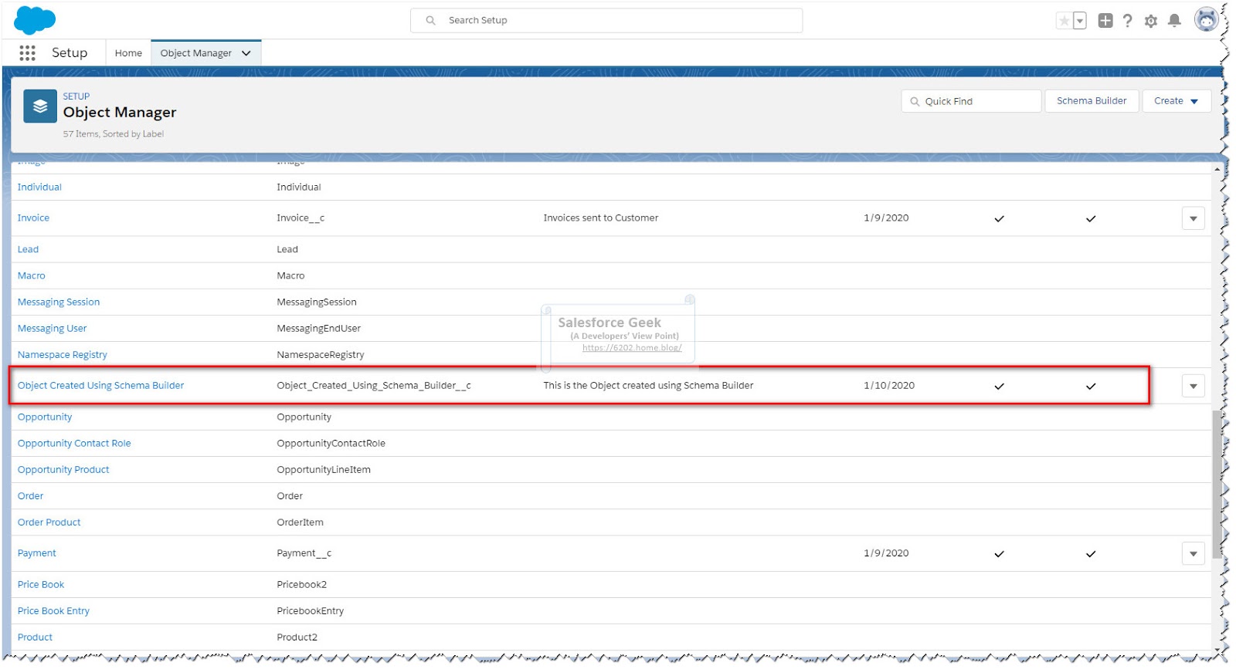Expand the Create dropdown button
This screenshot has height=669, width=1236.
coord(1177,101)
